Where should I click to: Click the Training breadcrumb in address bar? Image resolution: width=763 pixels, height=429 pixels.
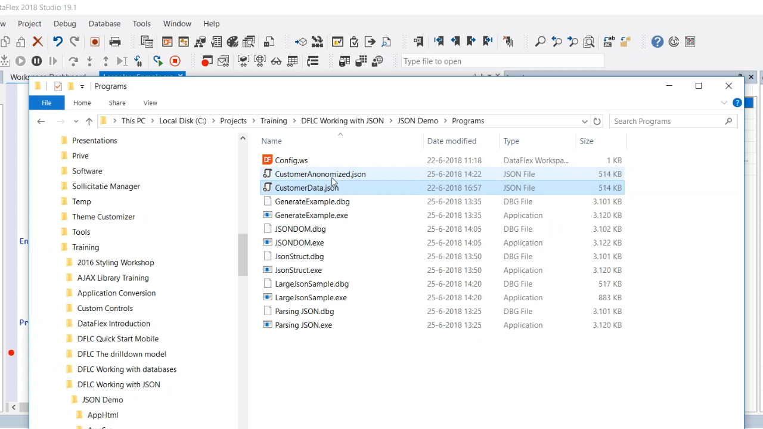[x=274, y=121]
